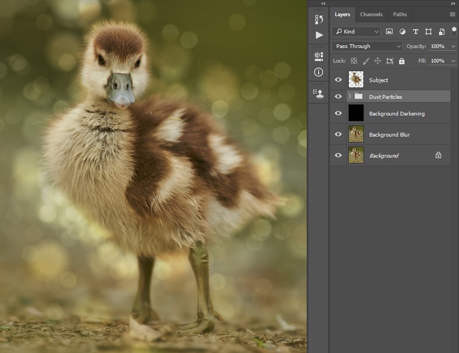Open the Kind filter dropdown
Screen dimensions: 459x353
coord(356,31)
